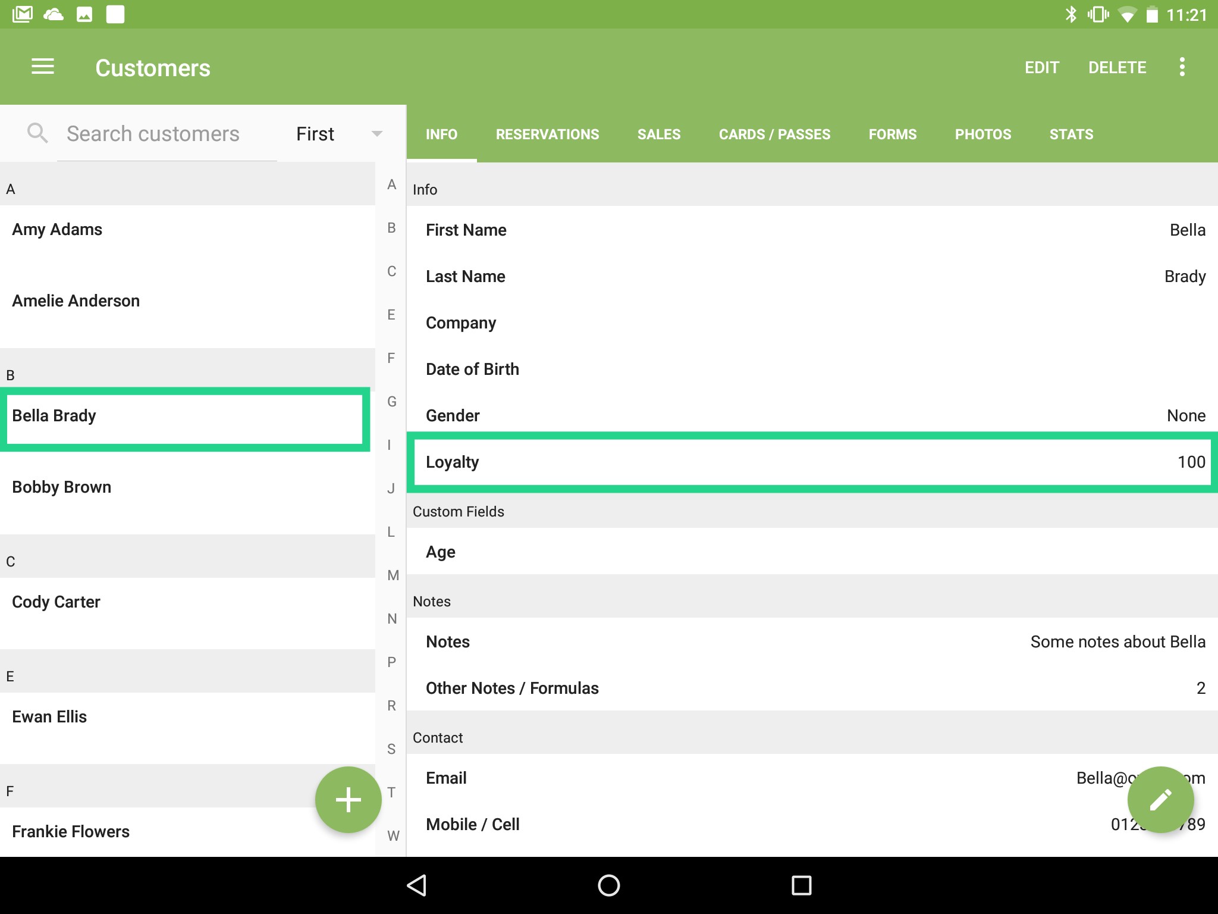Switch to the RESERVATIONS tab
Screen dimensions: 1218x914
[x=547, y=134]
